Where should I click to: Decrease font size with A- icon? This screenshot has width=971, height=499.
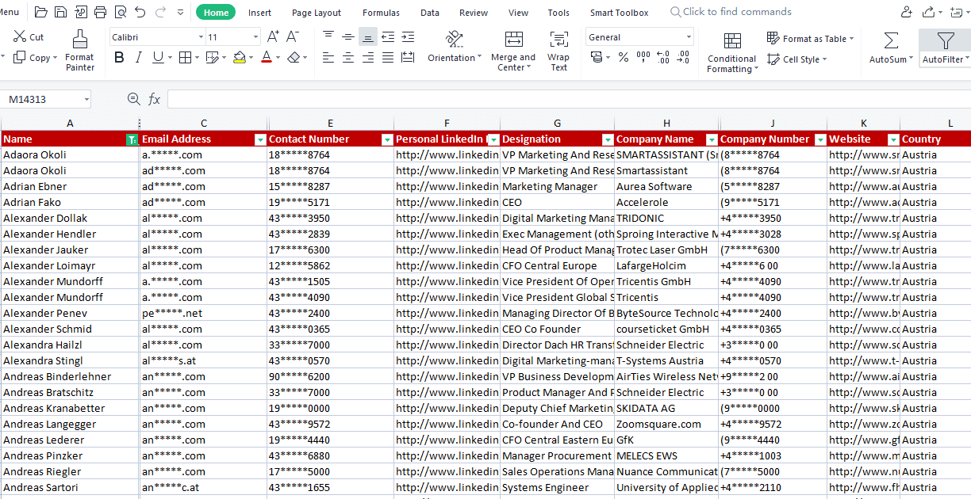(x=293, y=36)
